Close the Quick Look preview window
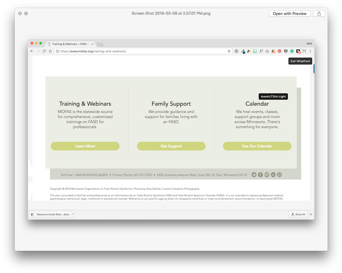The image size is (342, 273). 20,13
